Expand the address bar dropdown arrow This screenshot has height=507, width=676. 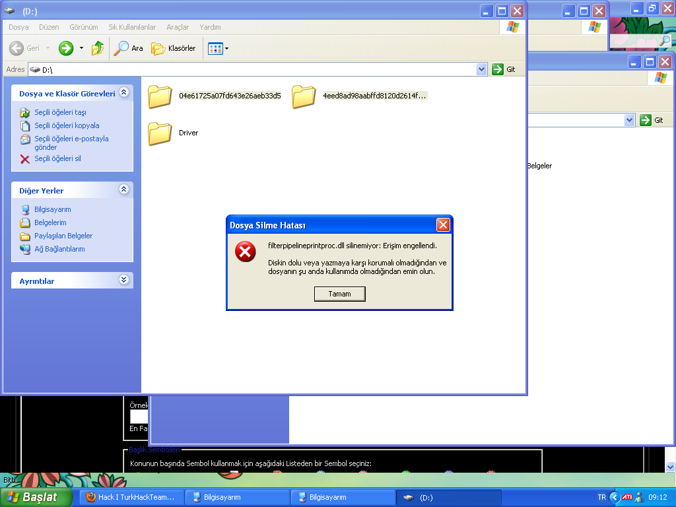point(481,69)
